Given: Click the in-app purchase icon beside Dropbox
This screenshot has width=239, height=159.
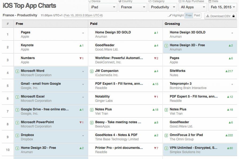Looking at the screenshot, I should [x=17, y=135].
